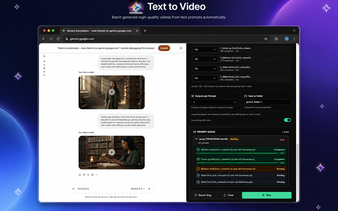This screenshot has width=338, height=211.
Task: Activate the microphone in the prompt box
Action: [x=149, y=189]
